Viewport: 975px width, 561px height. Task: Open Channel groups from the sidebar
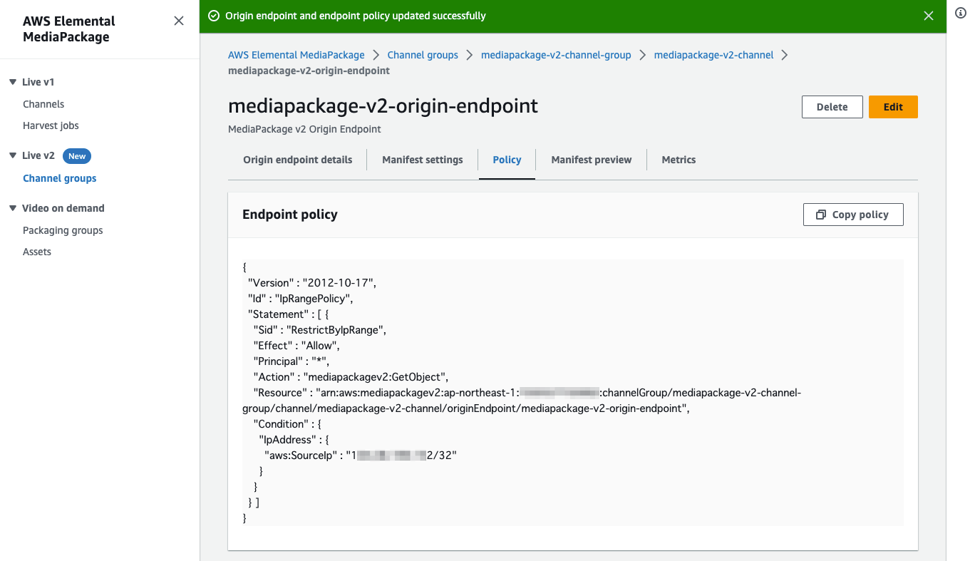(x=59, y=177)
